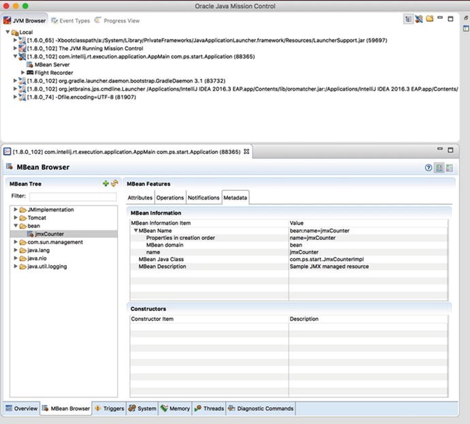The image size is (470, 424).
Task: Click the Local folder icon
Action: click(x=15, y=33)
